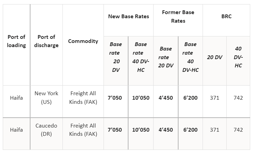Select Freight All Kinds in New York row
The height and width of the screenshot is (154, 254).
click(x=83, y=98)
